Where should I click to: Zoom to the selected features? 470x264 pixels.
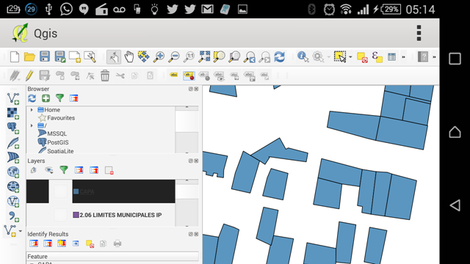[x=220, y=57]
